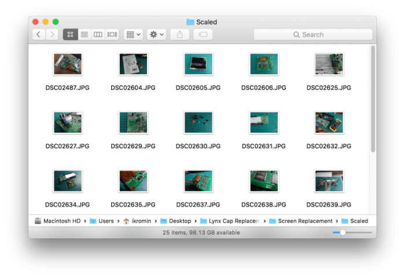The height and width of the screenshot is (279, 405).
Task: Click the Share toolbar button
Action: tap(180, 34)
